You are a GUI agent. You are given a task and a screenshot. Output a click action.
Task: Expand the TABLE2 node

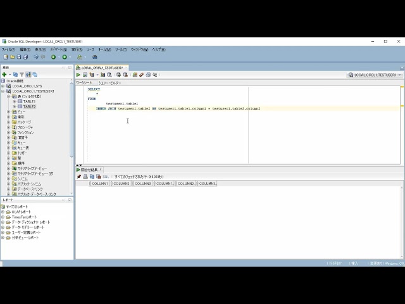14,107
